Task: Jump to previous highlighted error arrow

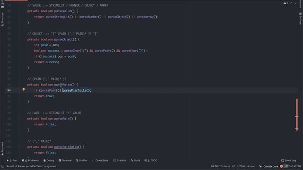Action: click(x=292, y=3)
